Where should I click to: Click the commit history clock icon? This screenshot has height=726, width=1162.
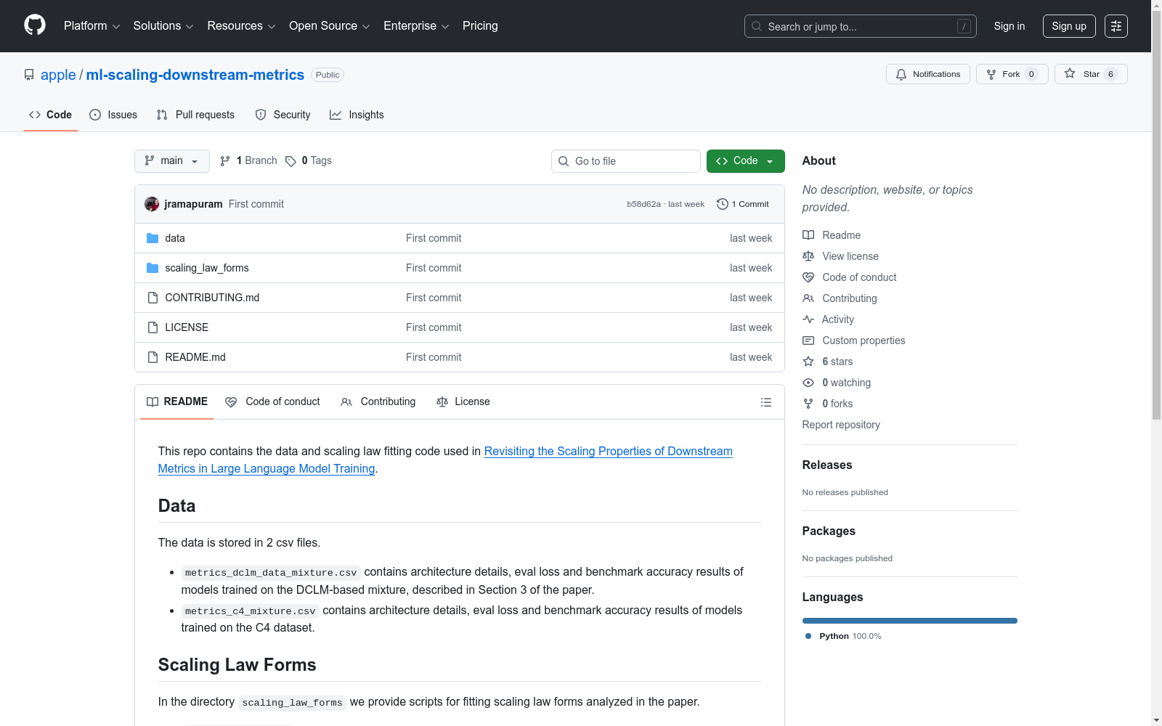[x=723, y=204]
